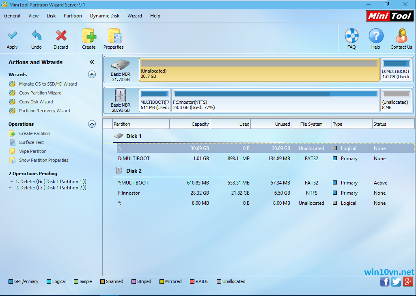Image resolution: width=416 pixels, height=296 pixels.
Task: Sort by Status column header
Action: (393, 124)
